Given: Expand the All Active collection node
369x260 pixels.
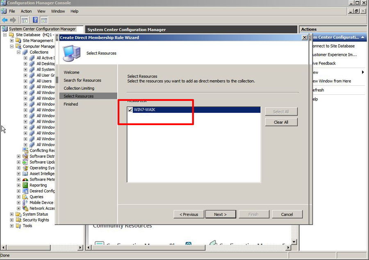Looking at the screenshot, I should [x=25, y=58].
